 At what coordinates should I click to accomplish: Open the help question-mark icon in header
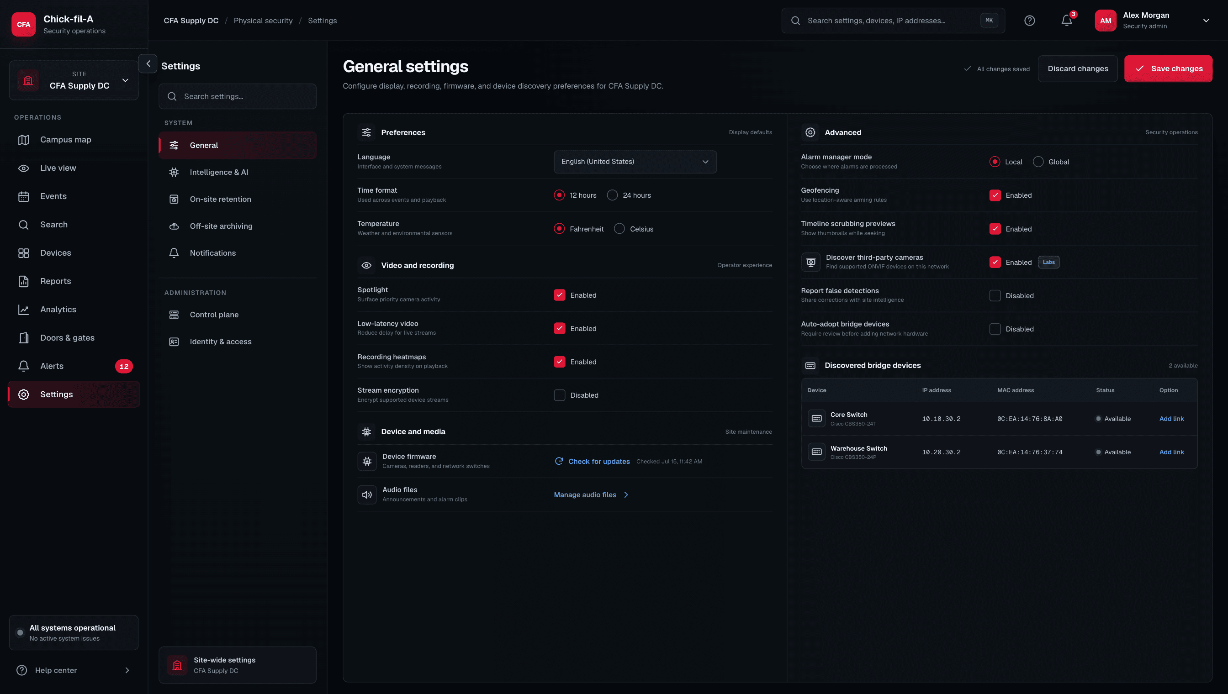pos(1030,21)
